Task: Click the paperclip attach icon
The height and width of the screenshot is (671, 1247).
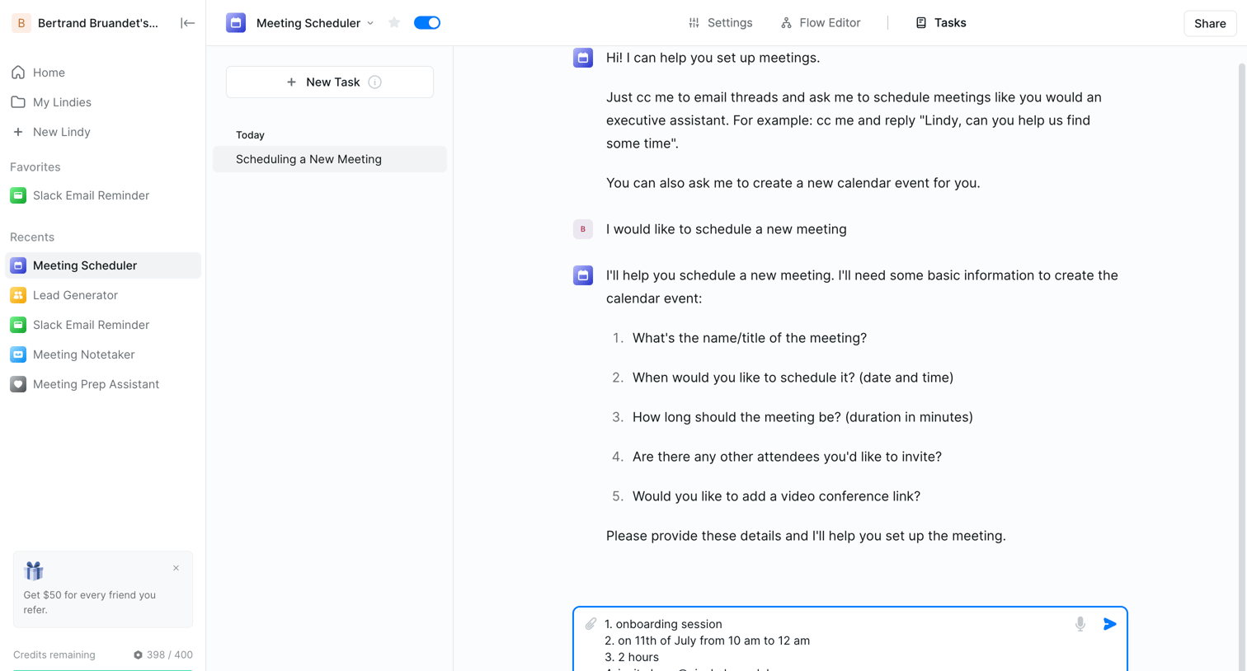Action: click(591, 624)
